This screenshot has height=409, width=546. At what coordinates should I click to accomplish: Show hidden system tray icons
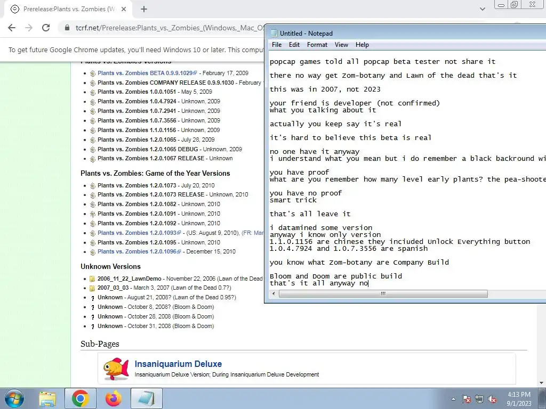[x=453, y=399]
